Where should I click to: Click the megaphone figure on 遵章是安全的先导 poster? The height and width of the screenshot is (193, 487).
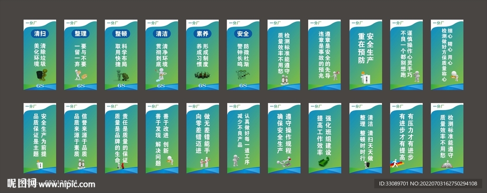coord(335,75)
